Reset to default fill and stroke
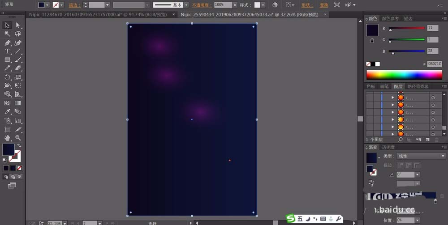The height and width of the screenshot is (225, 448). (4, 160)
